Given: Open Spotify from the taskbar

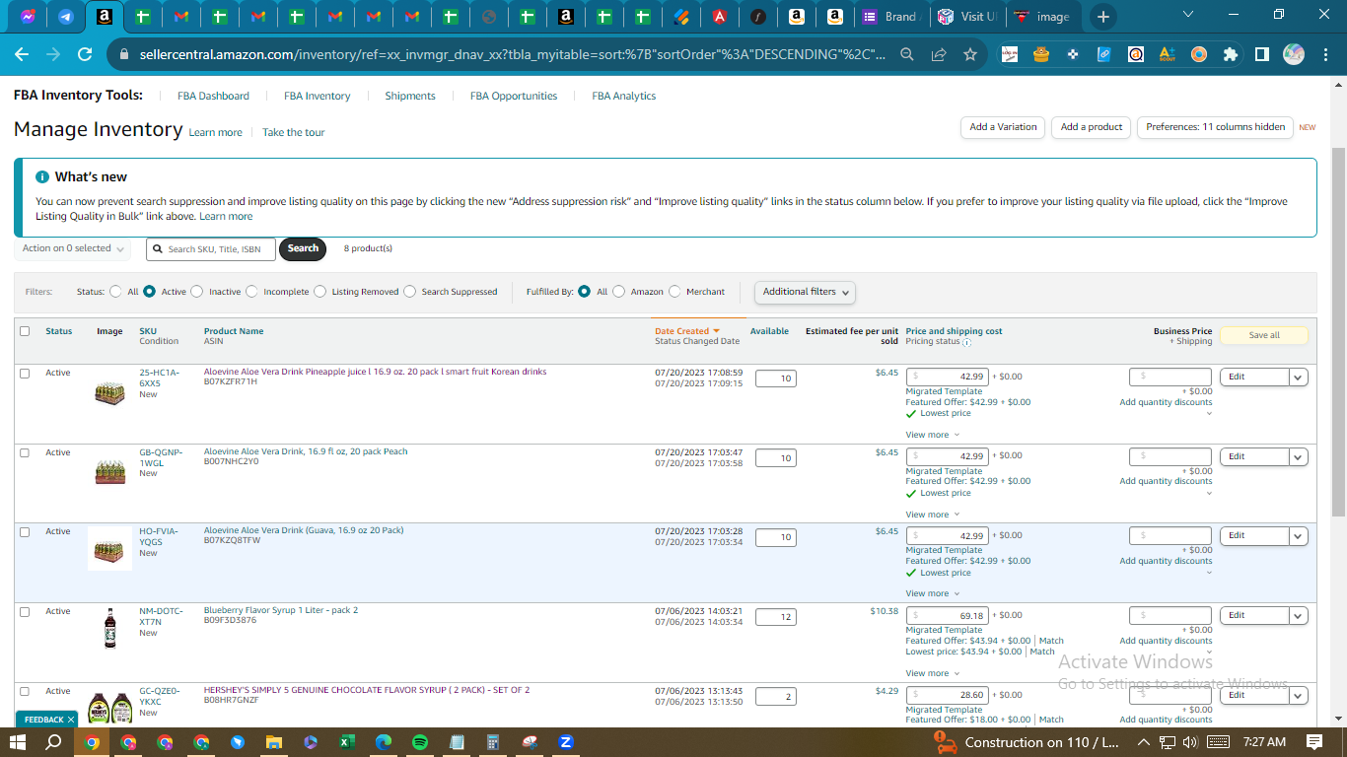Looking at the screenshot, I should click(419, 742).
